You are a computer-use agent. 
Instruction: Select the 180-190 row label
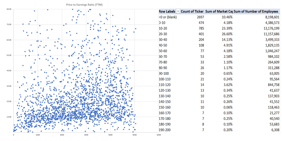coord(165,124)
